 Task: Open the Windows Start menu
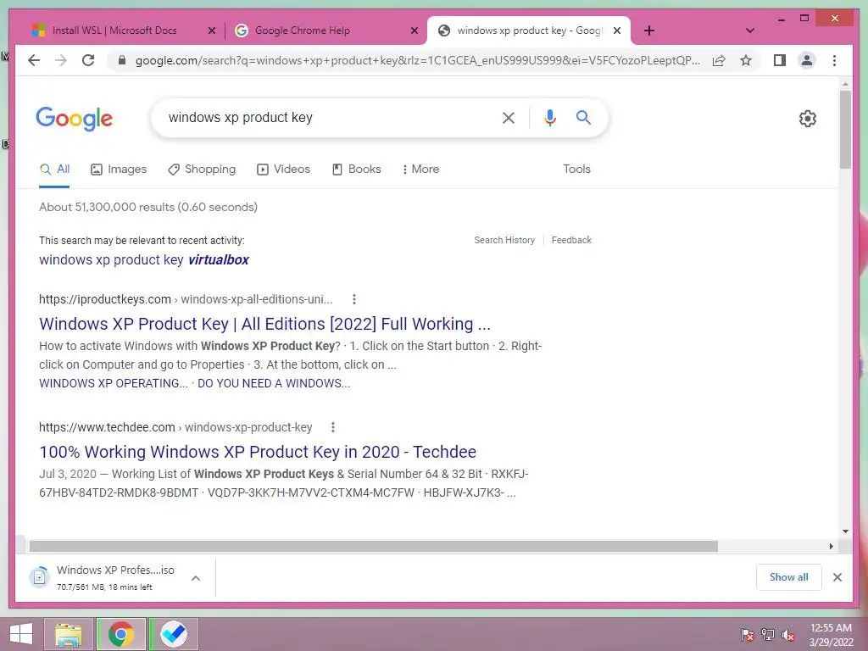click(21, 634)
